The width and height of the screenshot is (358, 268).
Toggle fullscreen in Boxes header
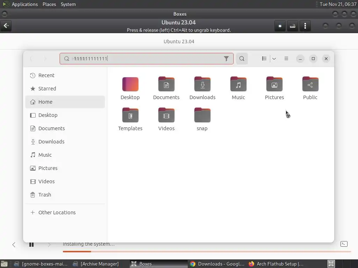(x=280, y=26)
